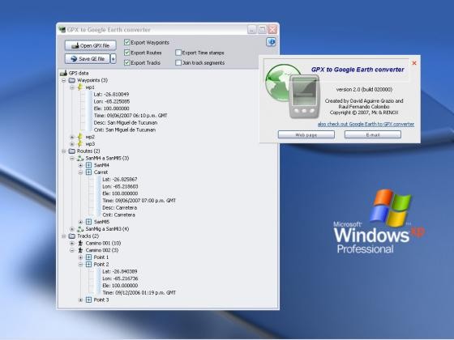This screenshot has width=454, height=340.
Task: Click the wp2 pushpin icon
Action: [x=80, y=137]
